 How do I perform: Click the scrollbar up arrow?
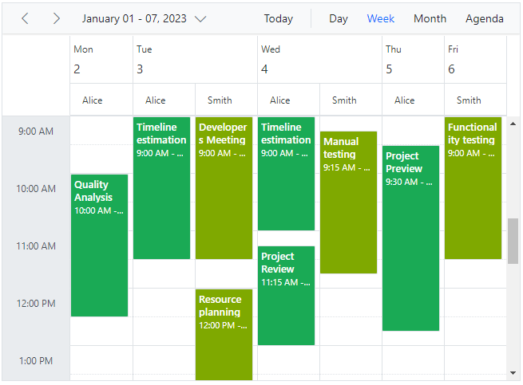coord(513,124)
